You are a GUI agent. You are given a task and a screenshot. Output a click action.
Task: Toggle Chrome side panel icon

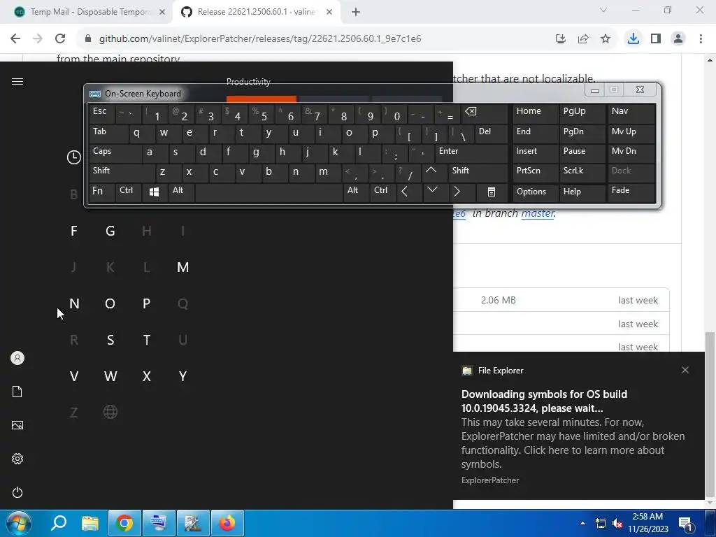tap(656, 38)
